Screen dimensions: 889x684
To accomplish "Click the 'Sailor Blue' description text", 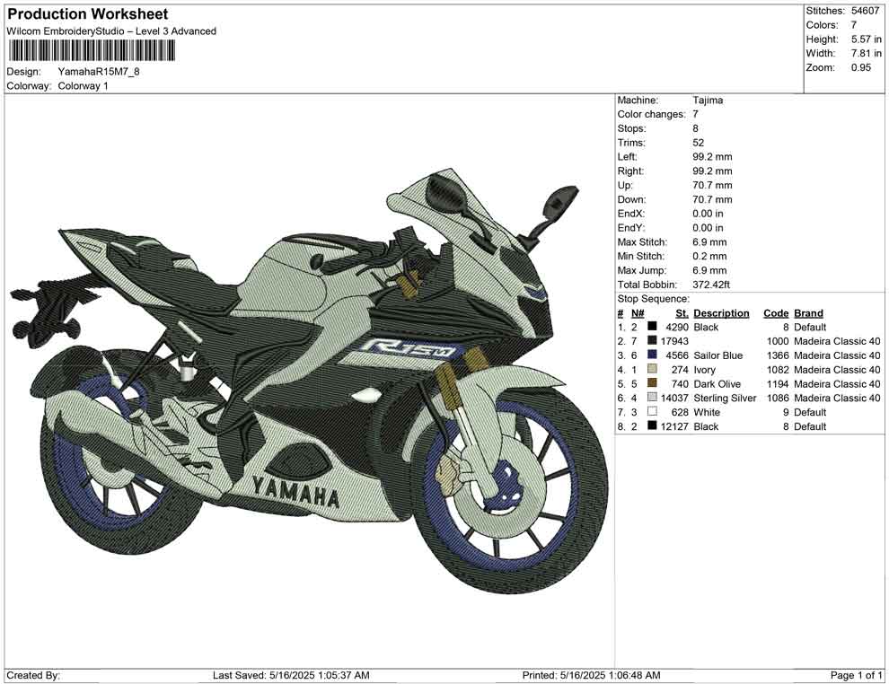I will click(717, 355).
